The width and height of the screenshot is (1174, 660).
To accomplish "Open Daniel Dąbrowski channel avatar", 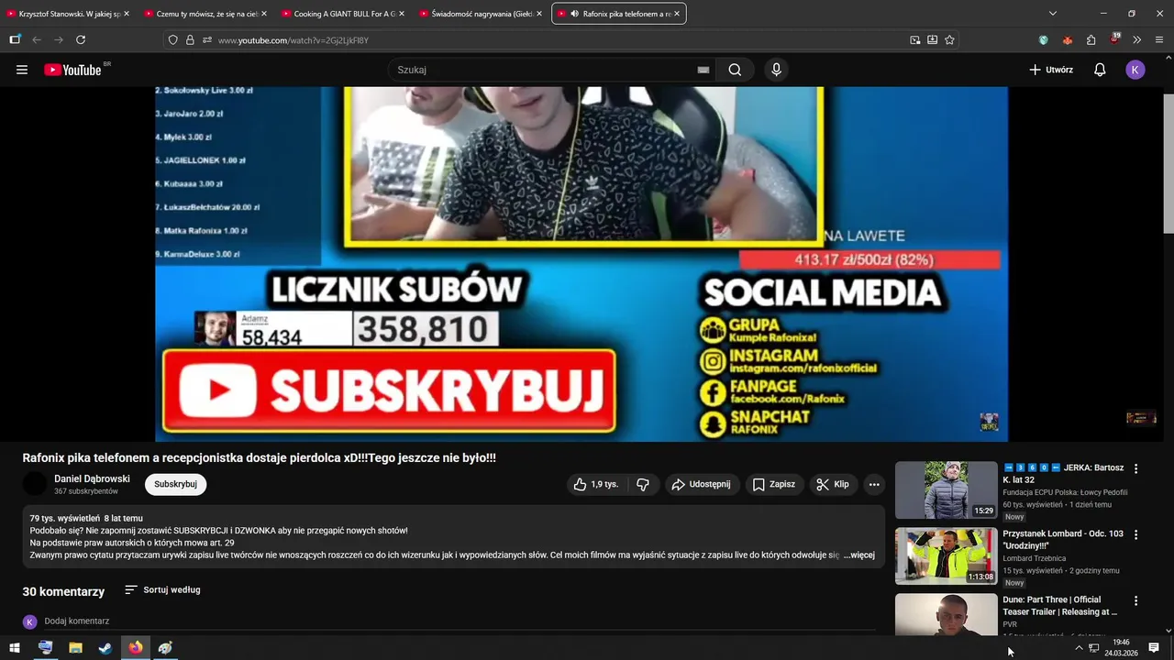I will pyautogui.click(x=35, y=484).
